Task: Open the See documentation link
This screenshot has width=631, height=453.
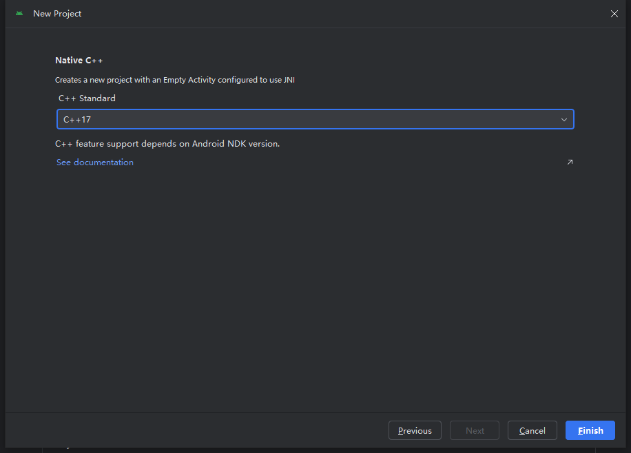Action: coord(95,162)
